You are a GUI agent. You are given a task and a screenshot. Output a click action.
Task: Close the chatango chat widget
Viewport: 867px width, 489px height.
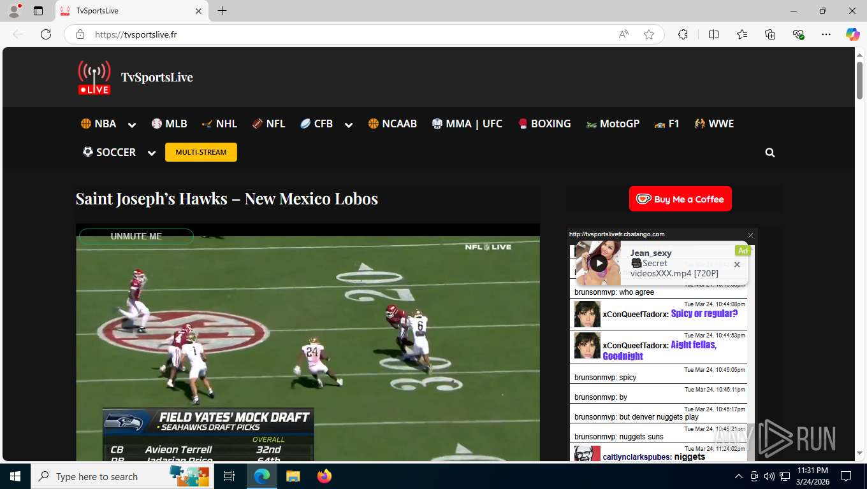[750, 235]
